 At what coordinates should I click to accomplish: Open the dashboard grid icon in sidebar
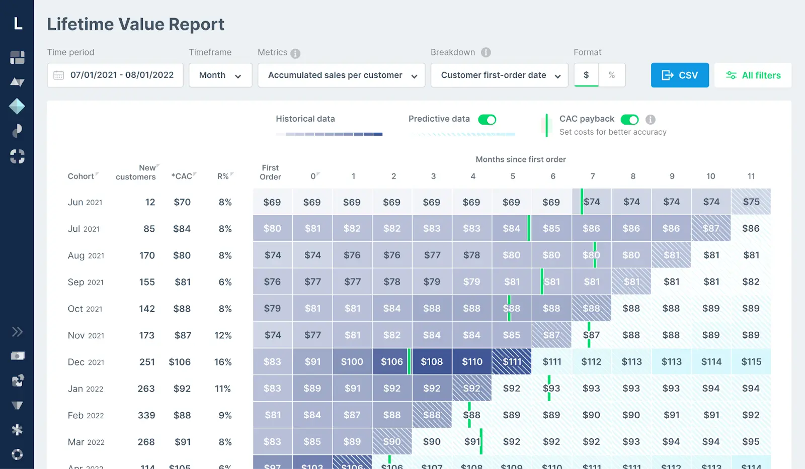17,58
